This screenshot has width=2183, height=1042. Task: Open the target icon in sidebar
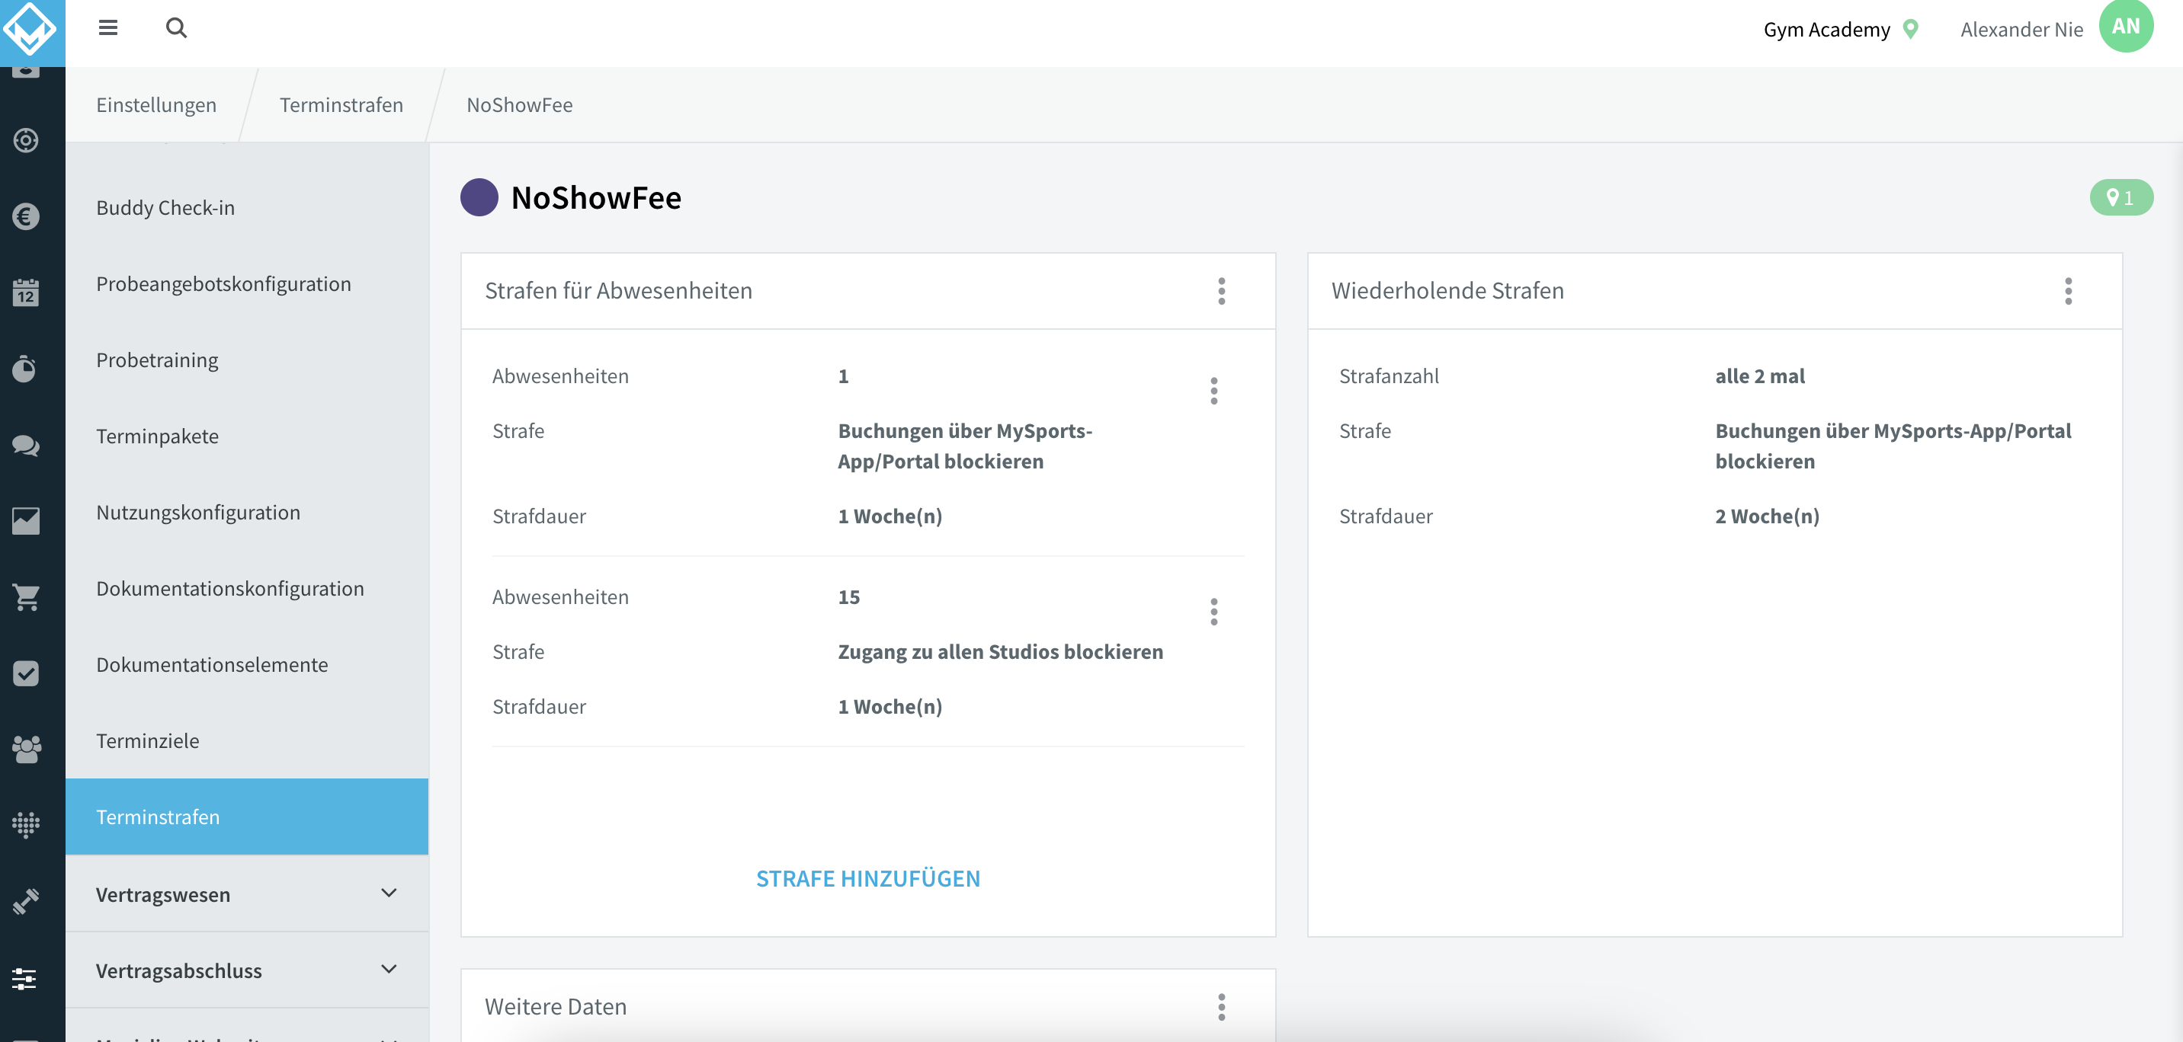pyautogui.click(x=26, y=141)
